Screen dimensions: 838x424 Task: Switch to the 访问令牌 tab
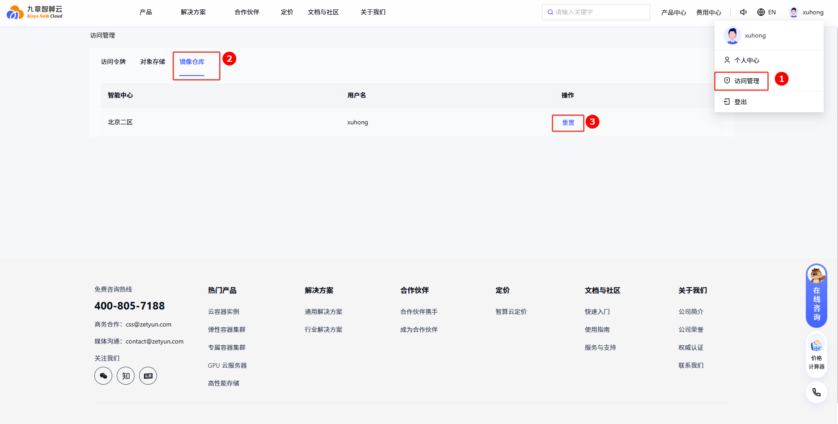[113, 62]
